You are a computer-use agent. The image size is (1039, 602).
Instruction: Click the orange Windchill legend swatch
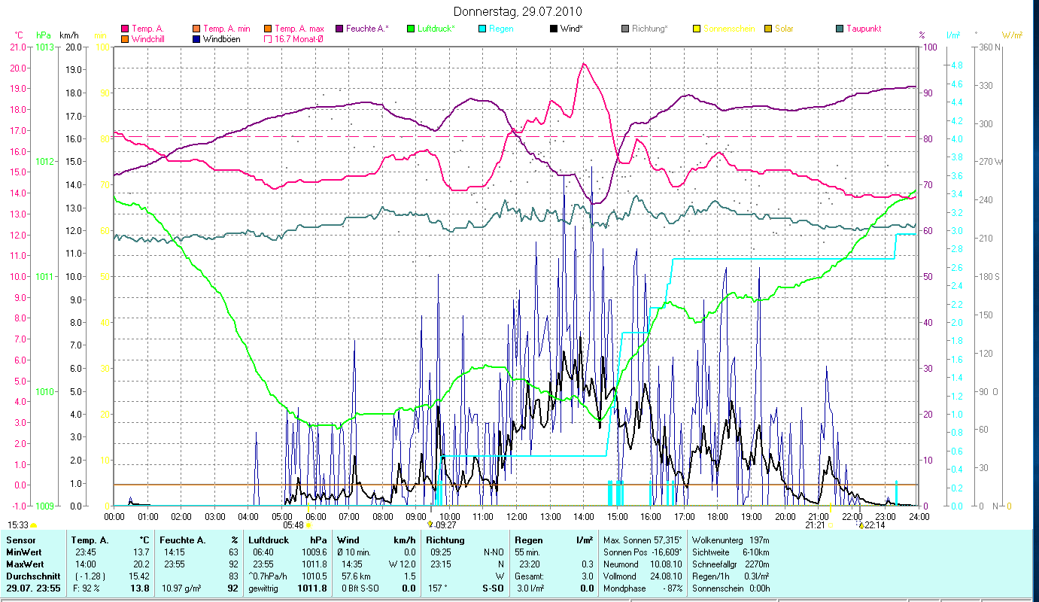[x=125, y=38]
